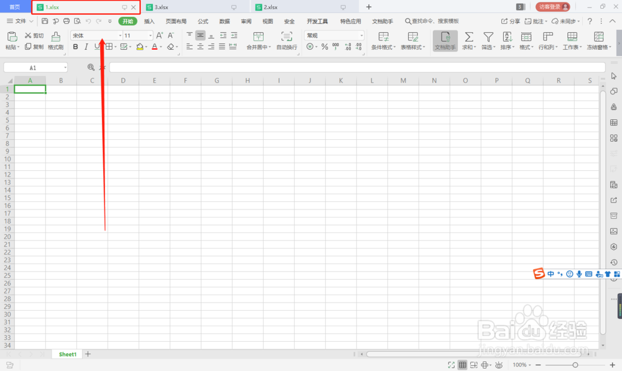The height and width of the screenshot is (371, 622).
Task: Click the Document Assistant (文档助手) ribbon button
Action: coord(445,41)
